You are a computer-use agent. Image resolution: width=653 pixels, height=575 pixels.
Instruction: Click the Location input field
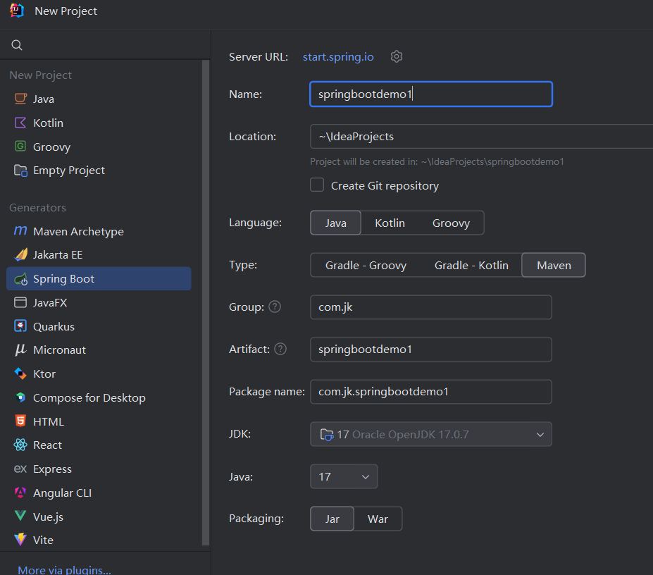point(481,136)
